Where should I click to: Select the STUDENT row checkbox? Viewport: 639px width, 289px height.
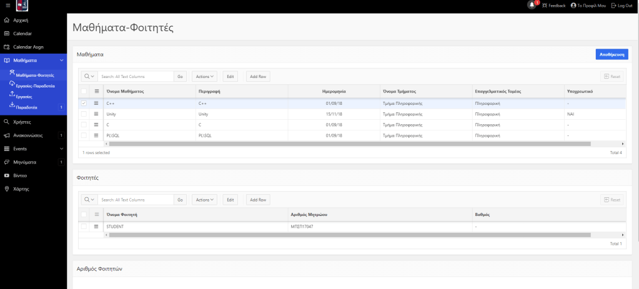84,226
